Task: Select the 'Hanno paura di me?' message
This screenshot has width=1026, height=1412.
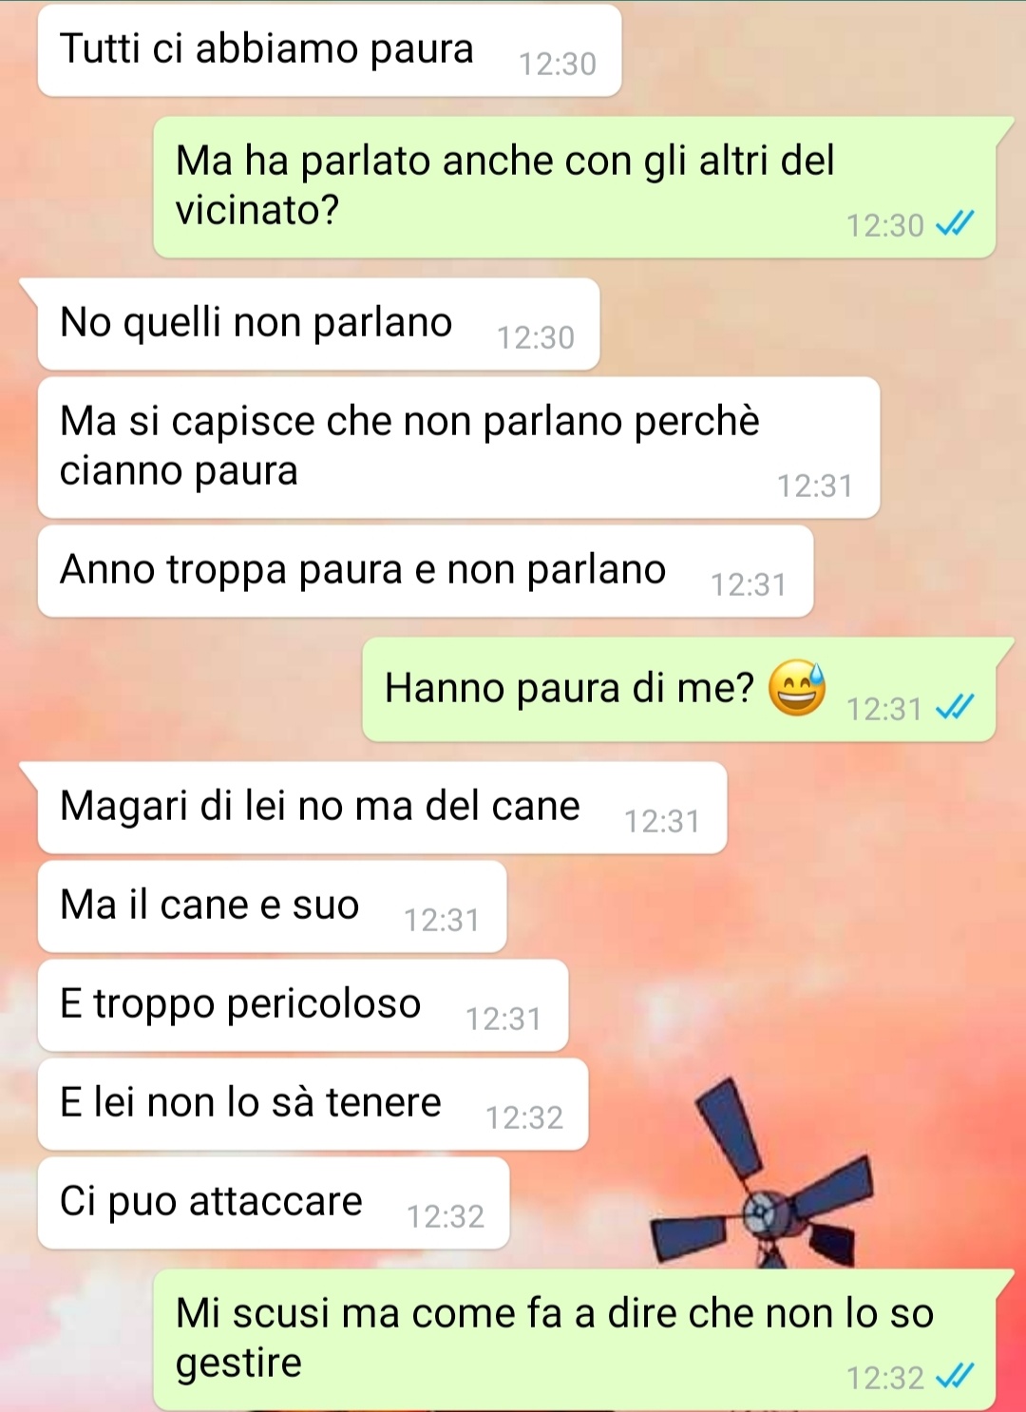Action: 679,689
